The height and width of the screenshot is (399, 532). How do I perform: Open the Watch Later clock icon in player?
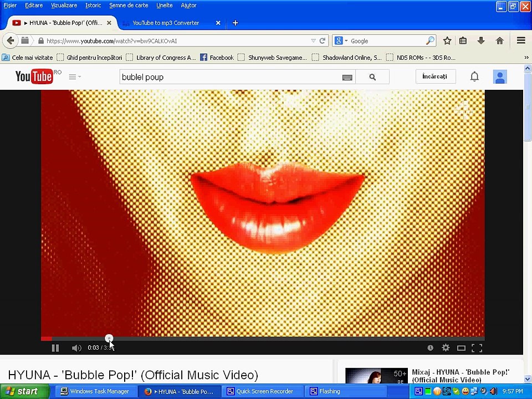(x=430, y=348)
